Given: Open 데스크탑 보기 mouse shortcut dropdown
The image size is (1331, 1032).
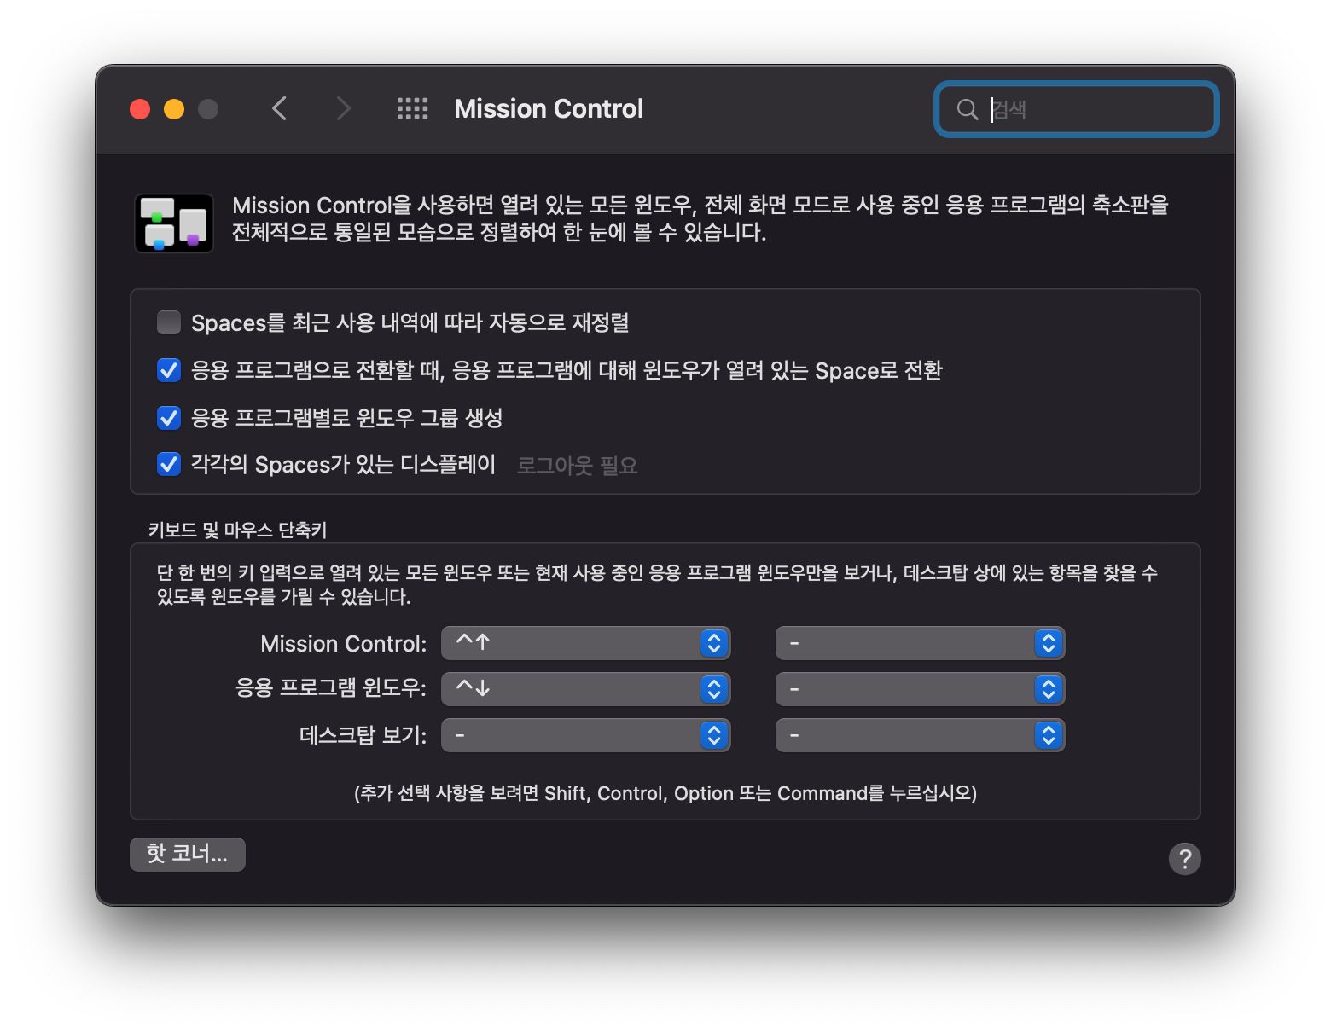Looking at the screenshot, I should 920,735.
